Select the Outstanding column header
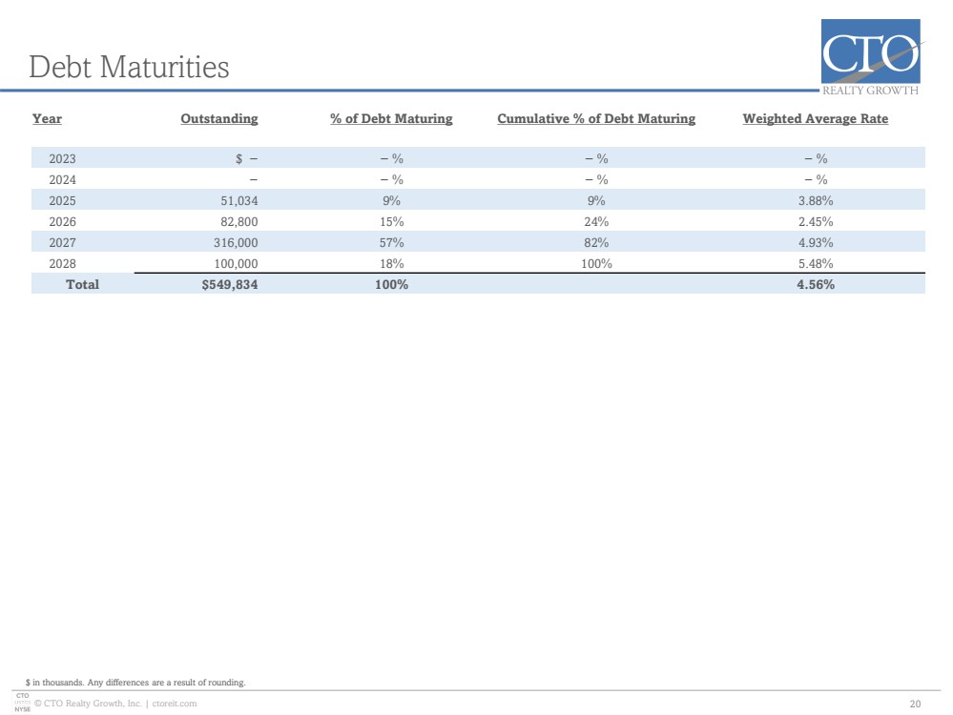The height and width of the screenshot is (715, 953). [218, 118]
